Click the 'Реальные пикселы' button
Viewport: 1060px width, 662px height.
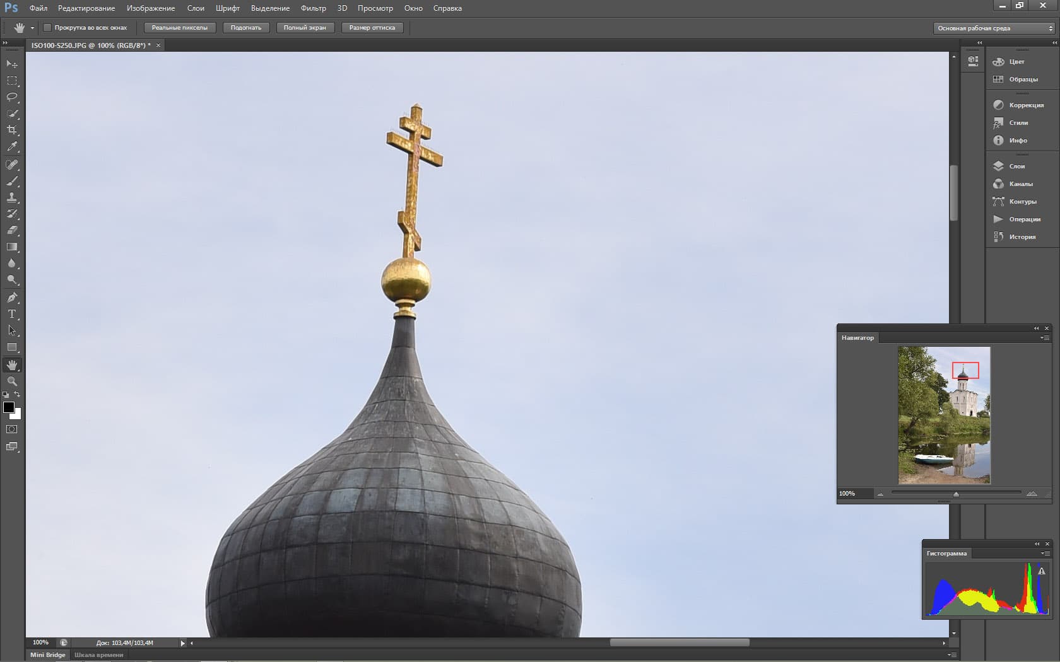point(180,28)
